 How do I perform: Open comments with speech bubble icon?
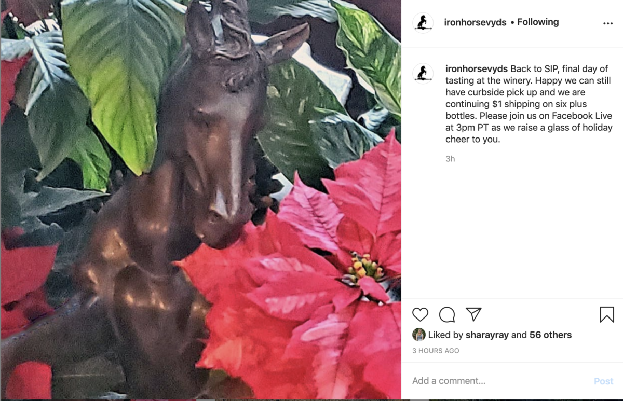tap(447, 314)
